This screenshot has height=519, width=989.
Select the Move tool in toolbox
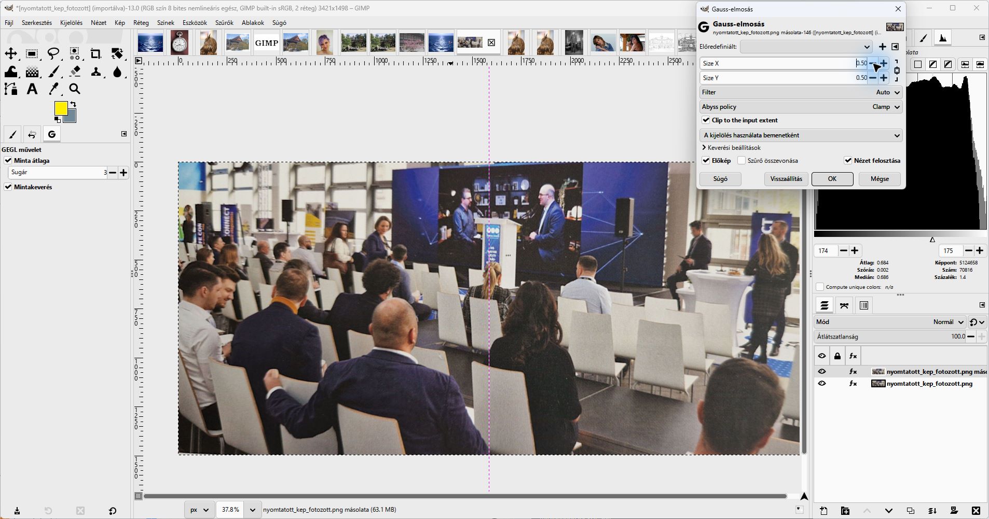(x=11, y=54)
